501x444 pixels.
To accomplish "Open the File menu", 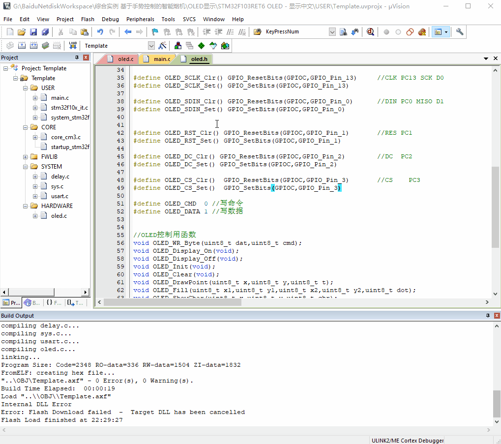I will [x=8, y=19].
